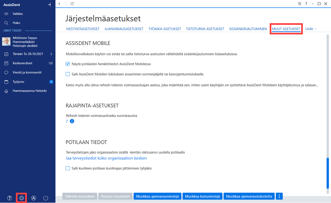
Task: Show the refresh token info tooltip icon
Action: click(72, 121)
